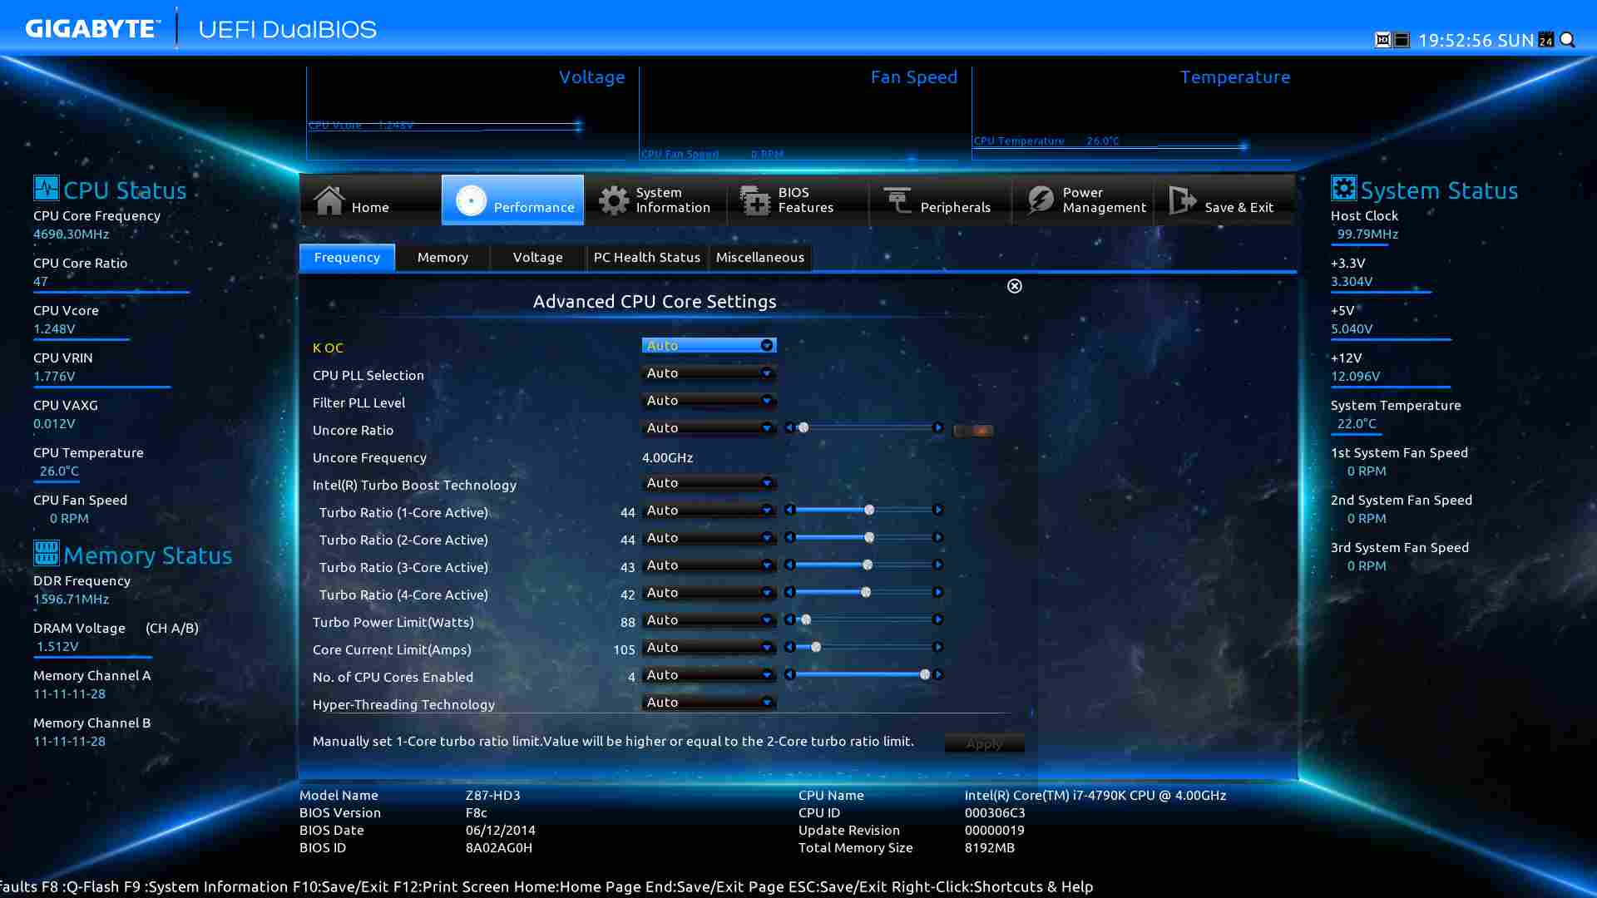Click the magnifier icon in the top bar
The image size is (1597, 898).
(1568, 40)
